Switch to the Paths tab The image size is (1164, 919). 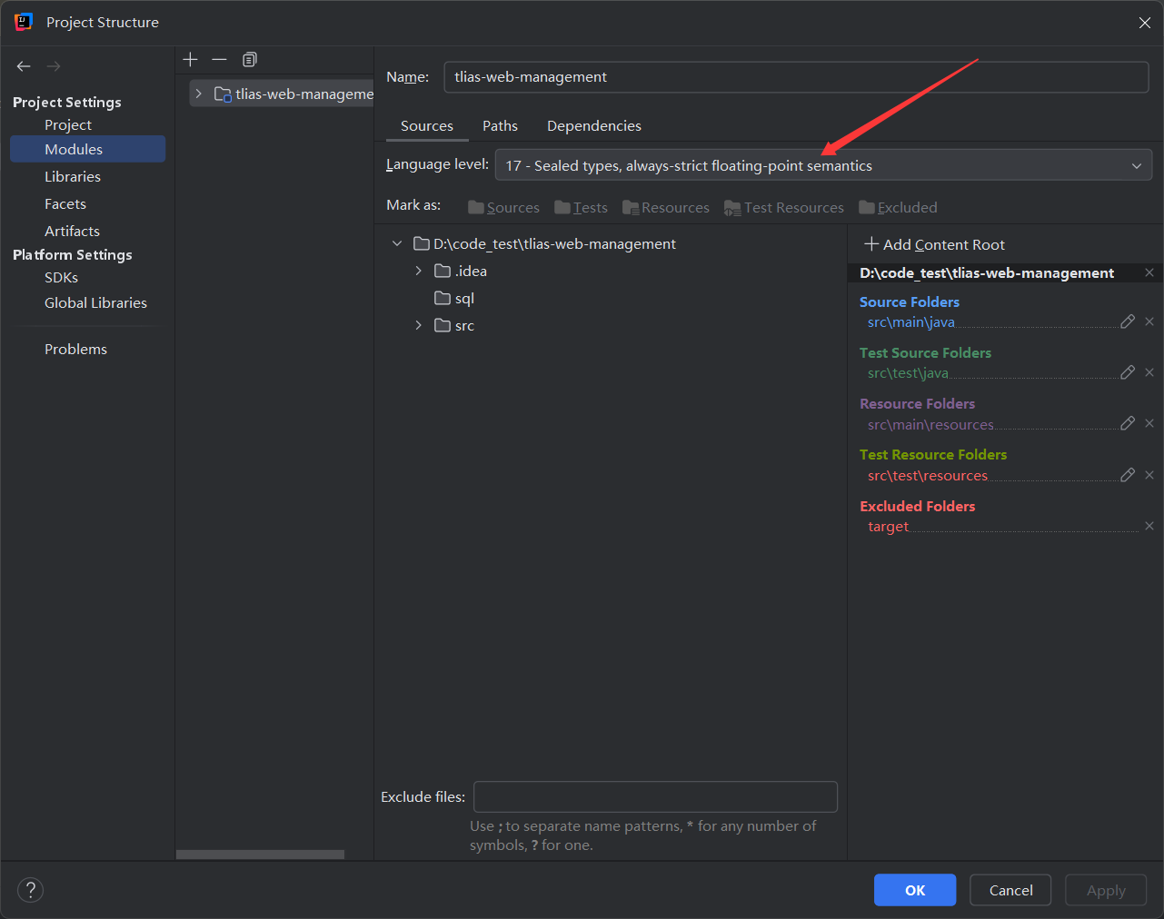click(500, 125)
